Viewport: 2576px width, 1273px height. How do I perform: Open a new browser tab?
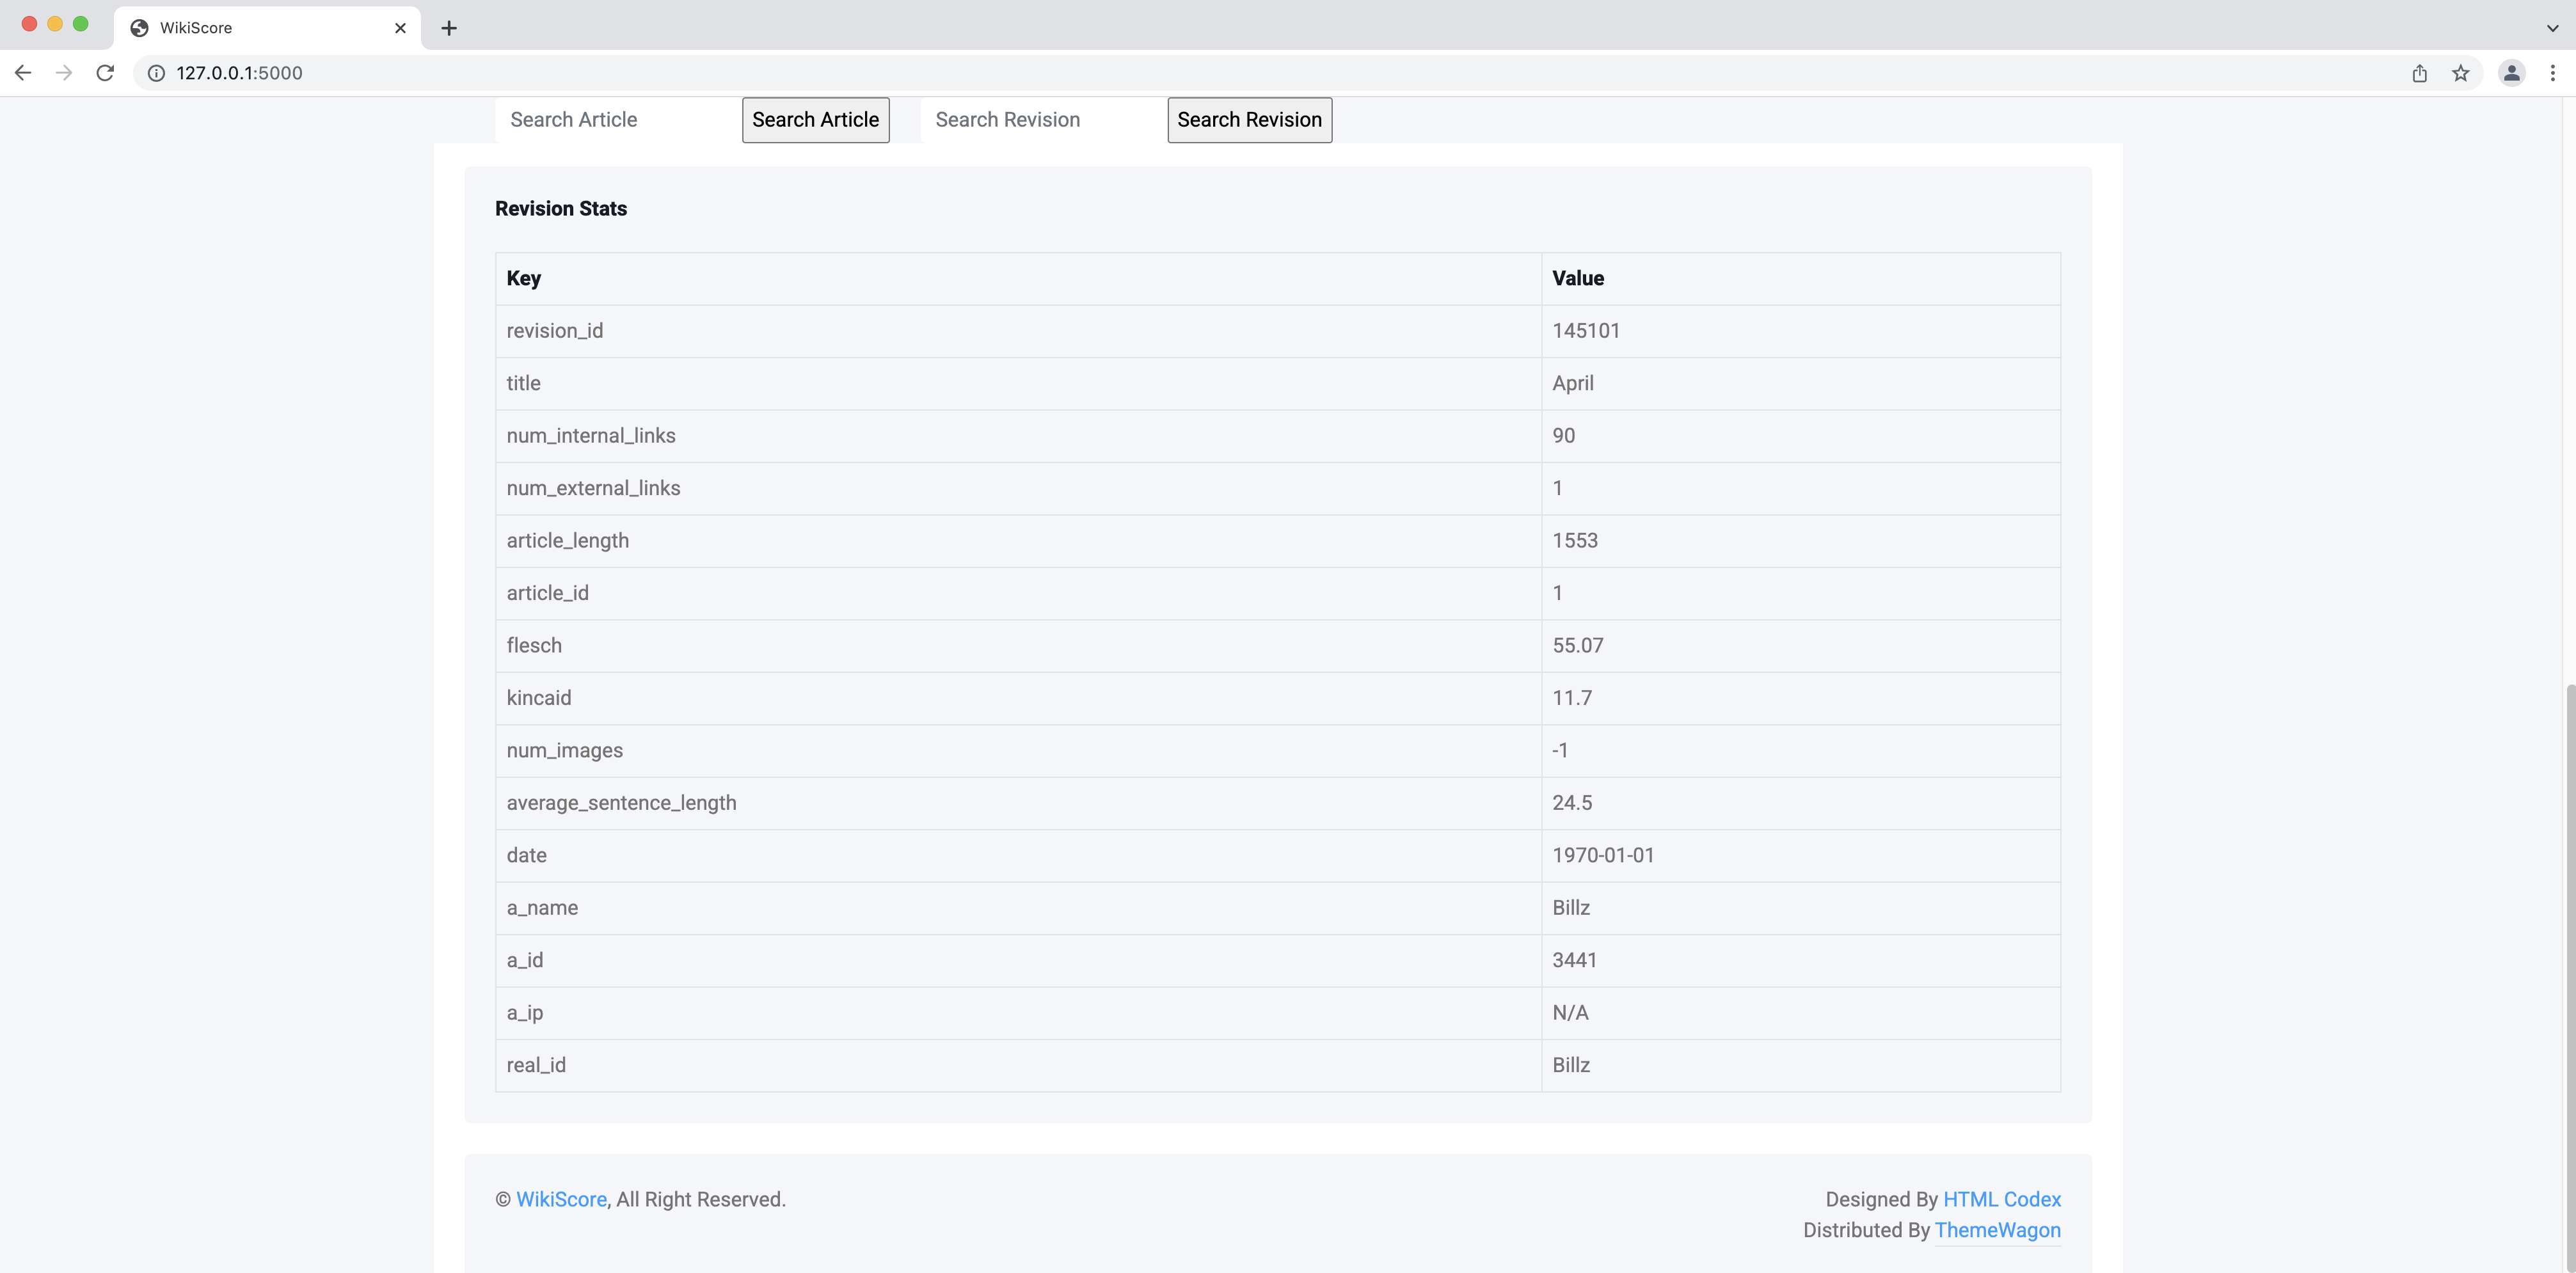tap(449, 28)
